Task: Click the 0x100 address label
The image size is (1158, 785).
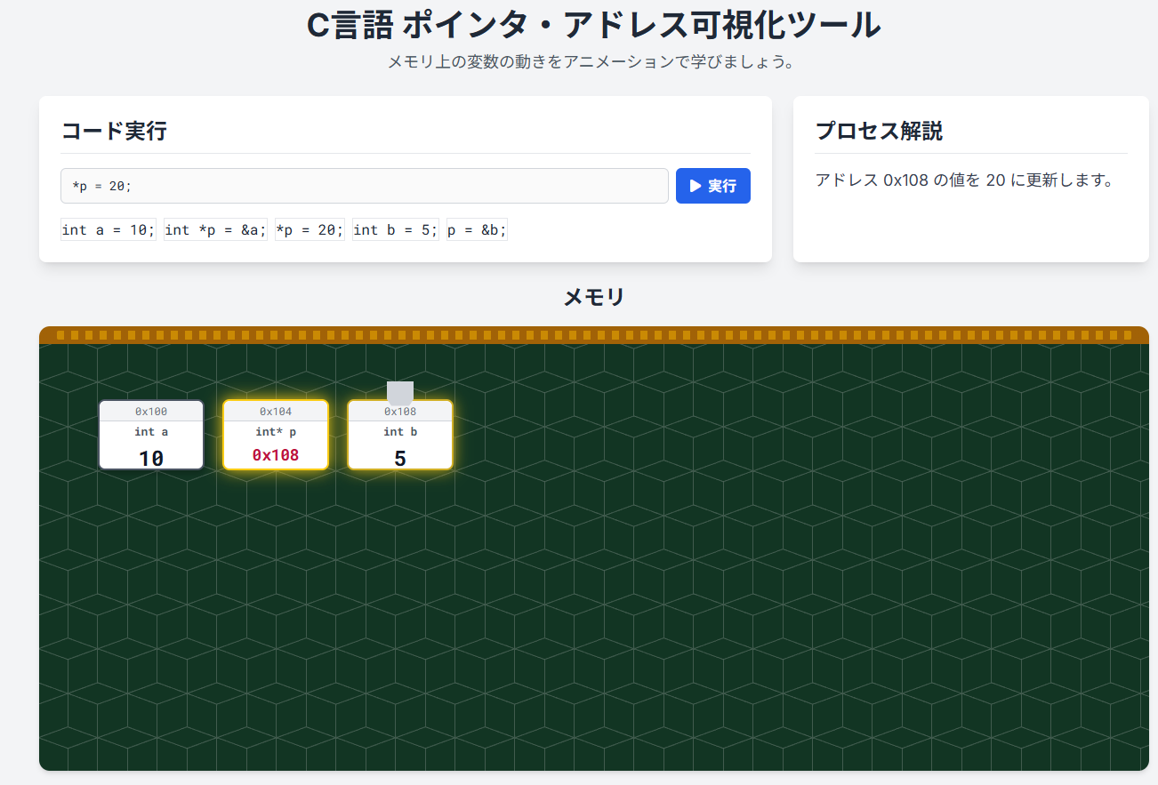Action: coord(151,412)
